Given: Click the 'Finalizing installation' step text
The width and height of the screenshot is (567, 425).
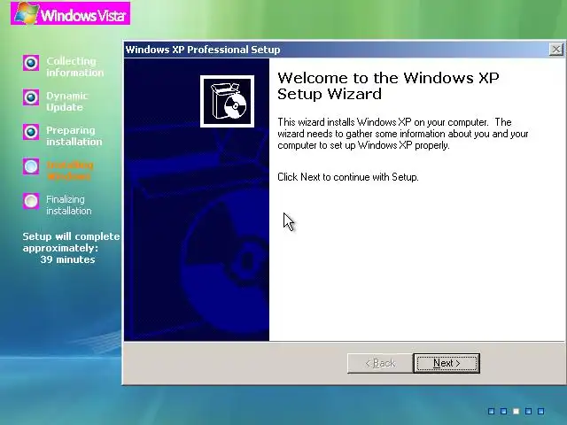Looking at the screenshot, I should tap(69, 205).
